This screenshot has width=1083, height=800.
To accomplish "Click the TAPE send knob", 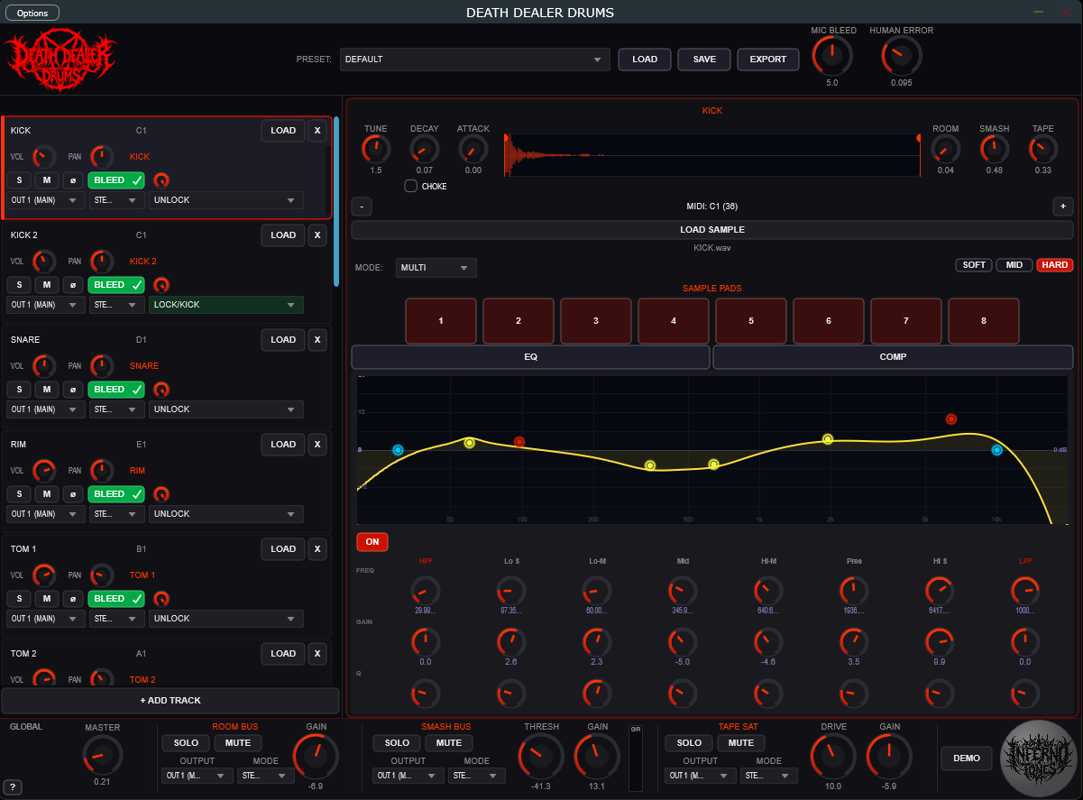I will [x=1042, y=150].
